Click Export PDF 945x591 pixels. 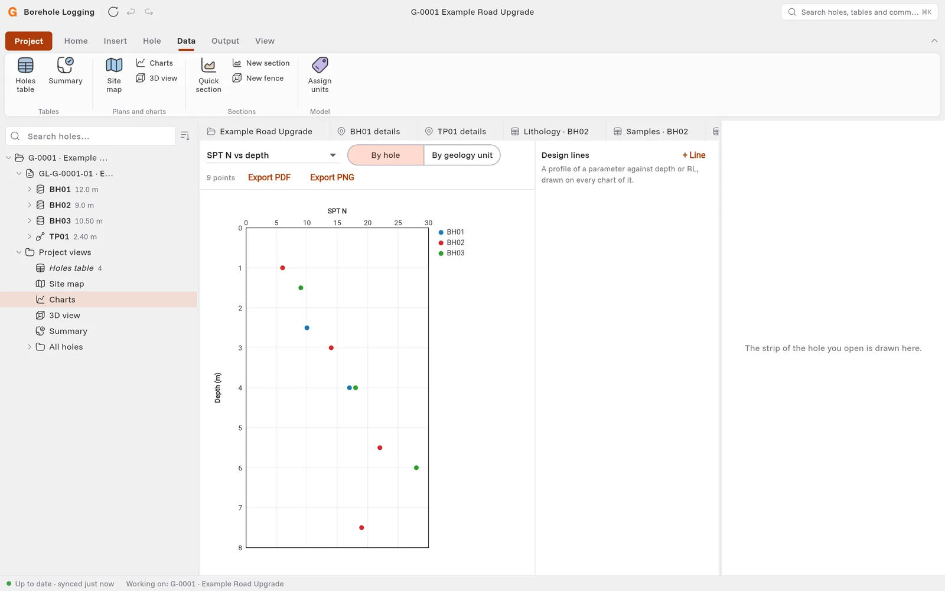pos(269,177)
